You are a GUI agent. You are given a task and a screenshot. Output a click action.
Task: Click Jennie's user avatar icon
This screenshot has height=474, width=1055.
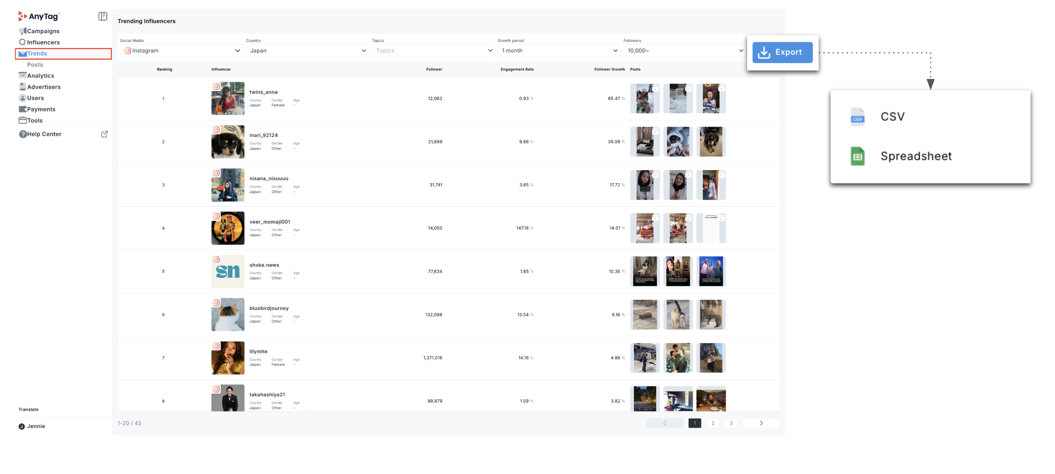[x=22, y=426]
